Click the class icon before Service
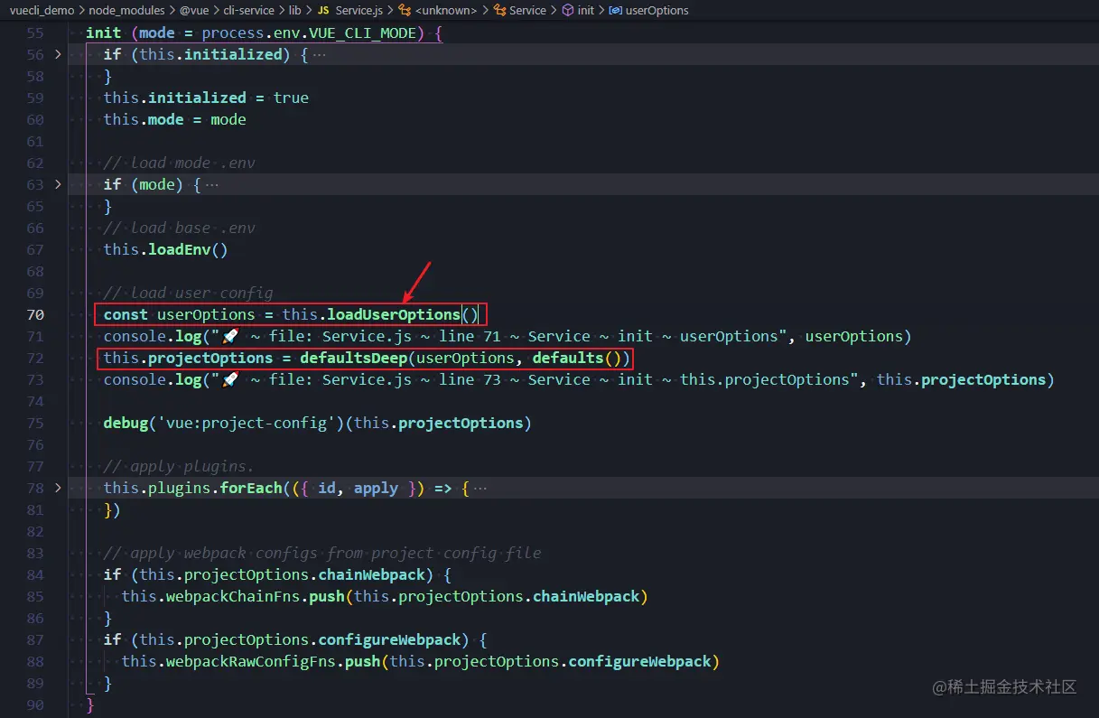1099x718 pixels. click(499, 11)
